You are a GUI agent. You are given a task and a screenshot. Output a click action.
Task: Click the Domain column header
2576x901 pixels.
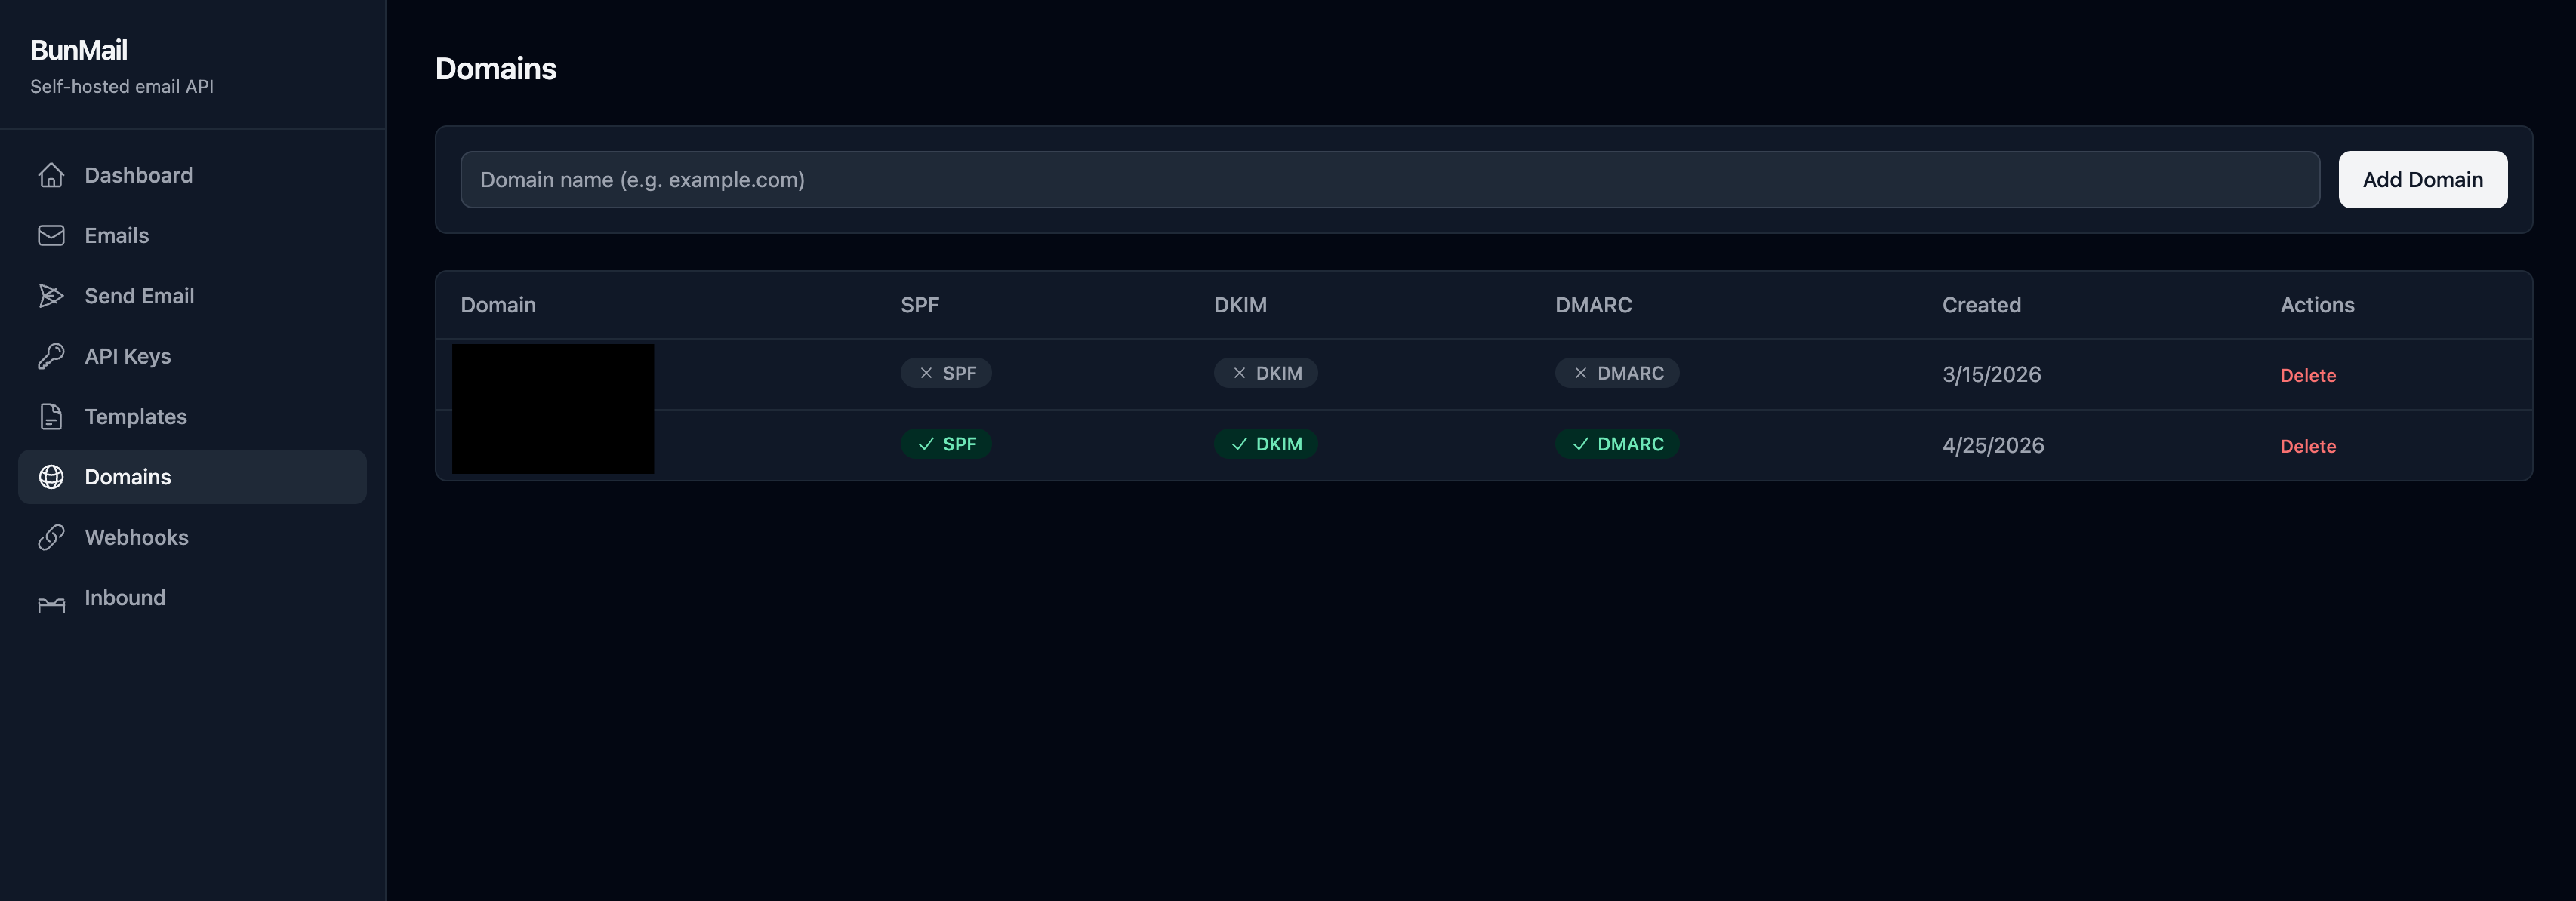pos(498,305)
